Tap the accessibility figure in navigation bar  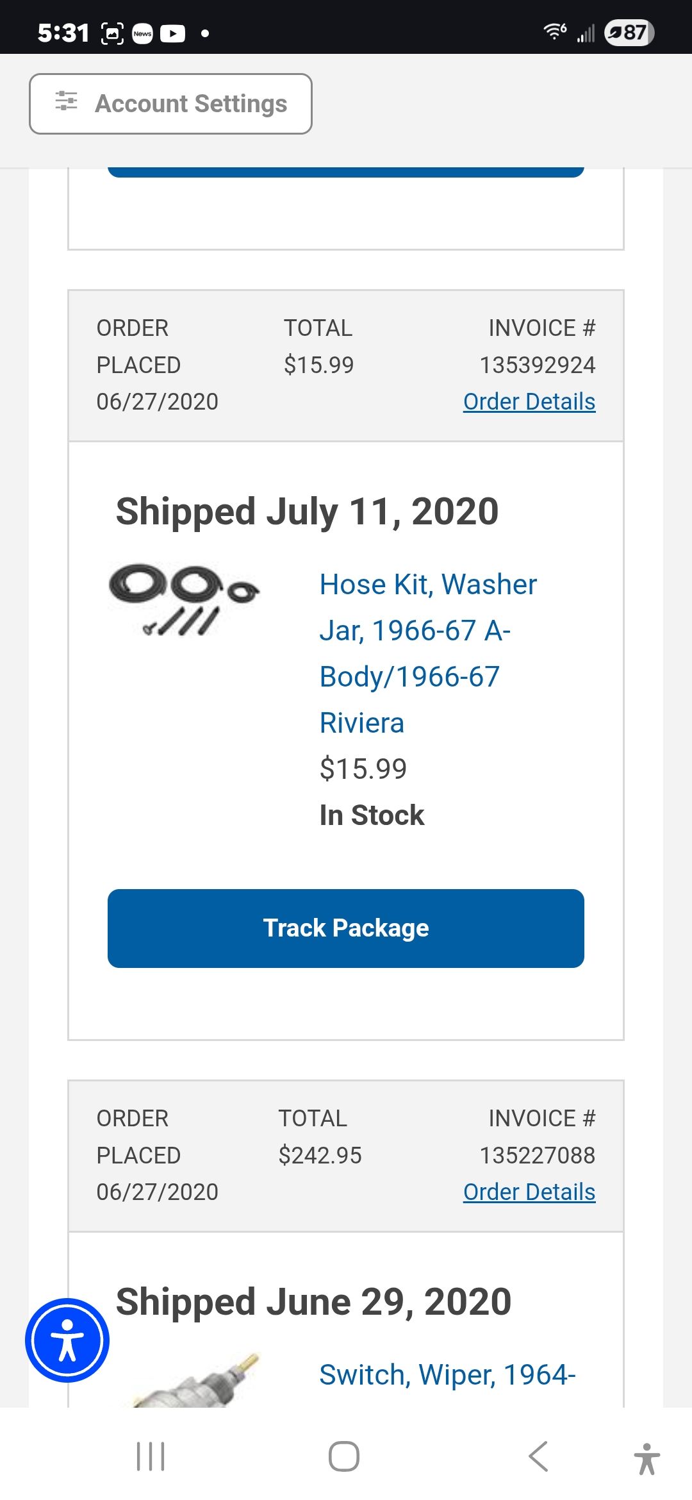[x=647, y=1458]
